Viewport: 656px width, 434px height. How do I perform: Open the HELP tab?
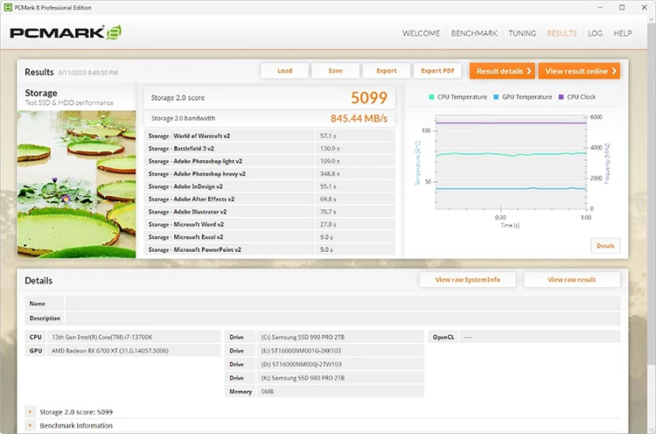click(623, 33)
